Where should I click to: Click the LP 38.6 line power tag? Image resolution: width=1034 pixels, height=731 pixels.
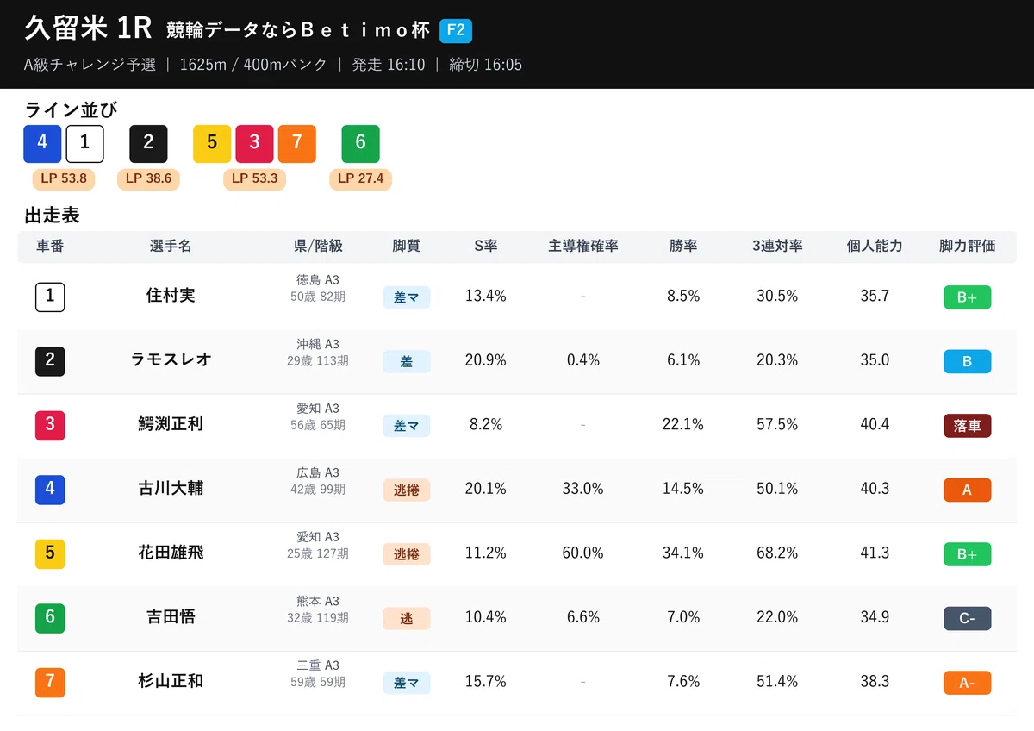coord(148,179)
